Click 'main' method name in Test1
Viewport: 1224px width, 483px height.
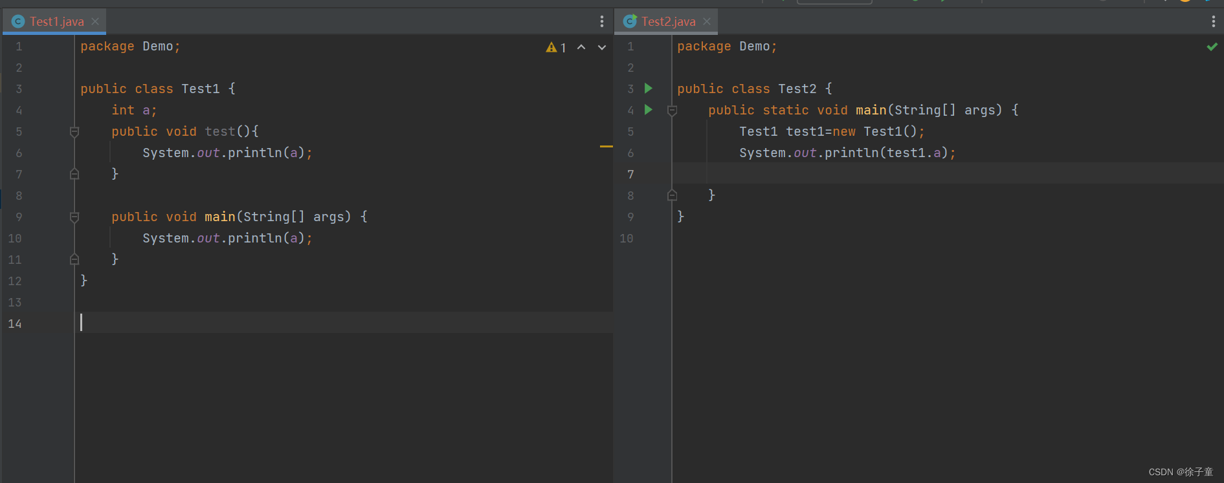pos(220,217)
